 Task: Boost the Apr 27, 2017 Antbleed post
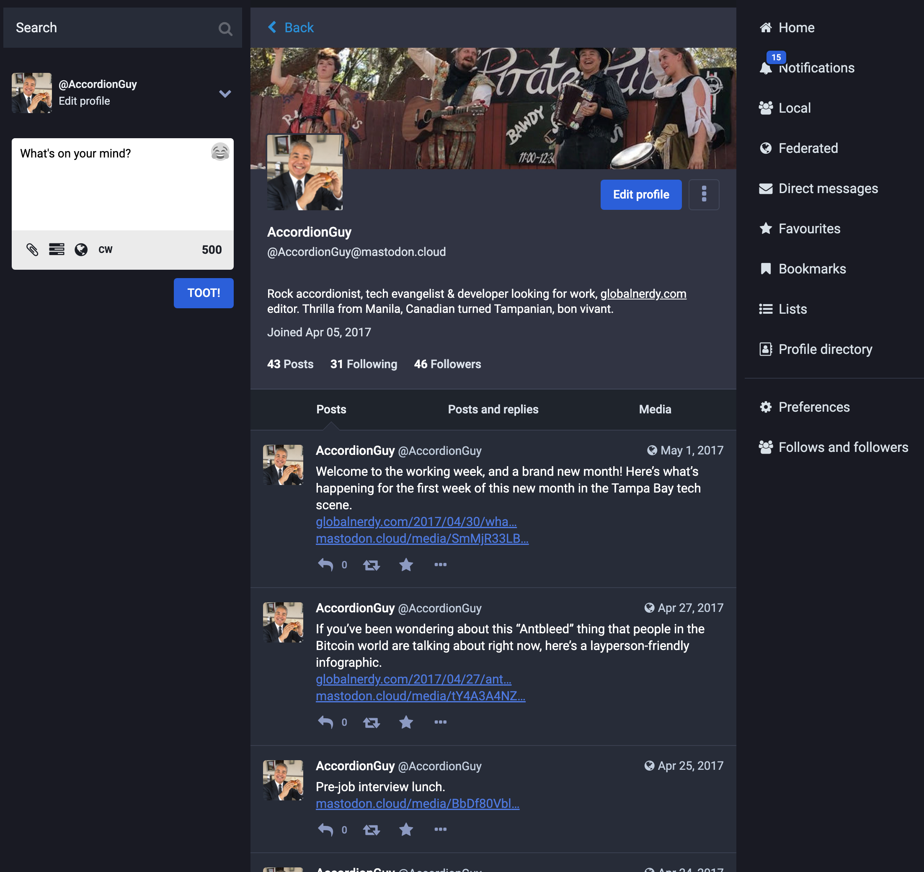[x=371, y=722]
